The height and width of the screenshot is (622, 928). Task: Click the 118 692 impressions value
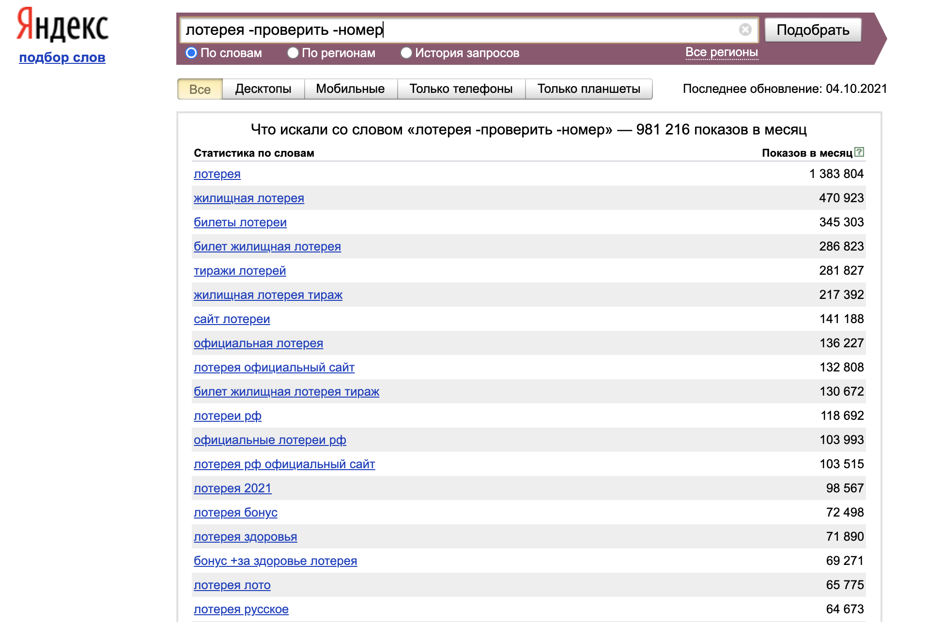click(842, 415)
